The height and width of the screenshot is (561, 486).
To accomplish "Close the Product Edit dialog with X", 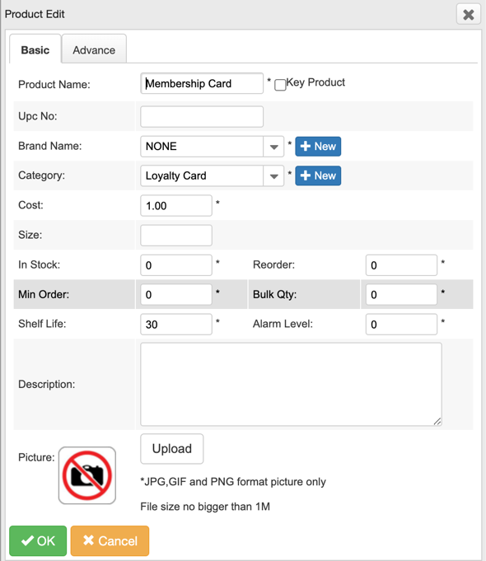I will click(469, 14).
